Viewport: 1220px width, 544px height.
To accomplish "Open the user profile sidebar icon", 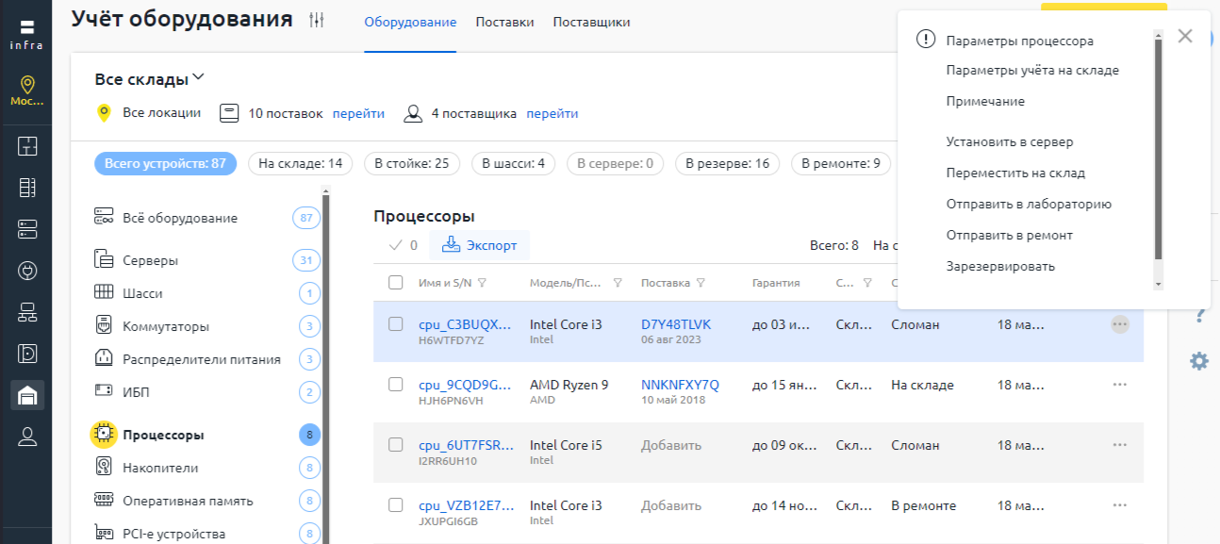I will click(x=27, y=436).
